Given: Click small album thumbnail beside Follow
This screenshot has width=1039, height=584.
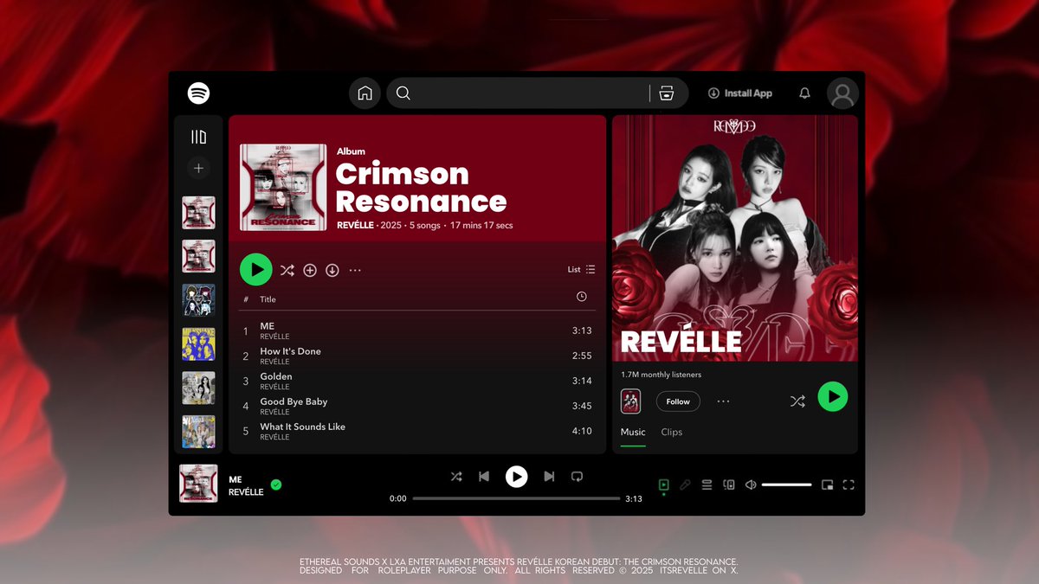Looking at the screenshot, I should click(x=631, y=401).
